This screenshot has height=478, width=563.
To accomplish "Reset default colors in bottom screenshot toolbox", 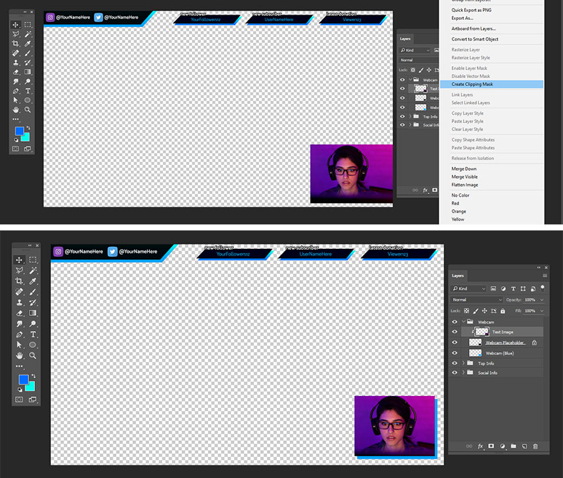I will 20,390.
